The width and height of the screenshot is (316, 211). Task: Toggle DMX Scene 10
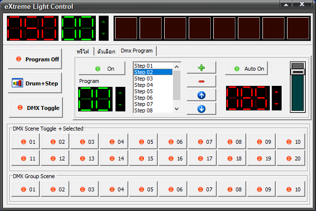291,142
